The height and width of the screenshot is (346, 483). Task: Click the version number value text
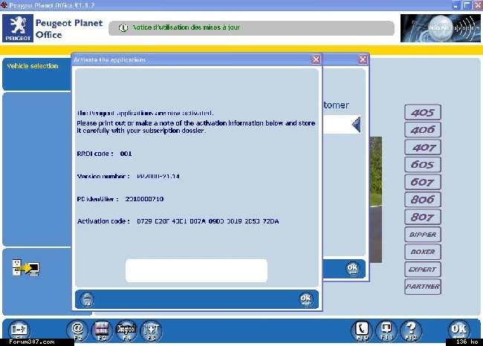click(158, 177)
